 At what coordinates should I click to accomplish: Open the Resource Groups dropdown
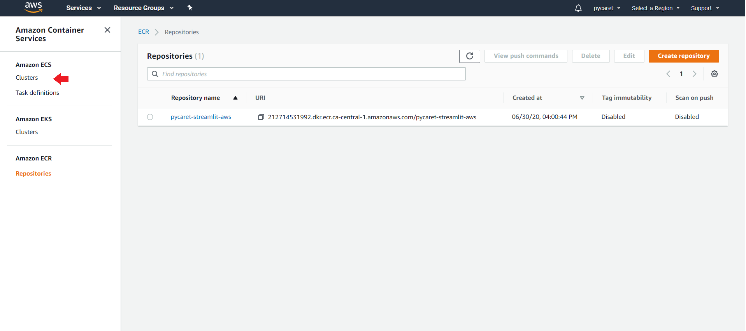(x=143, y=8)
